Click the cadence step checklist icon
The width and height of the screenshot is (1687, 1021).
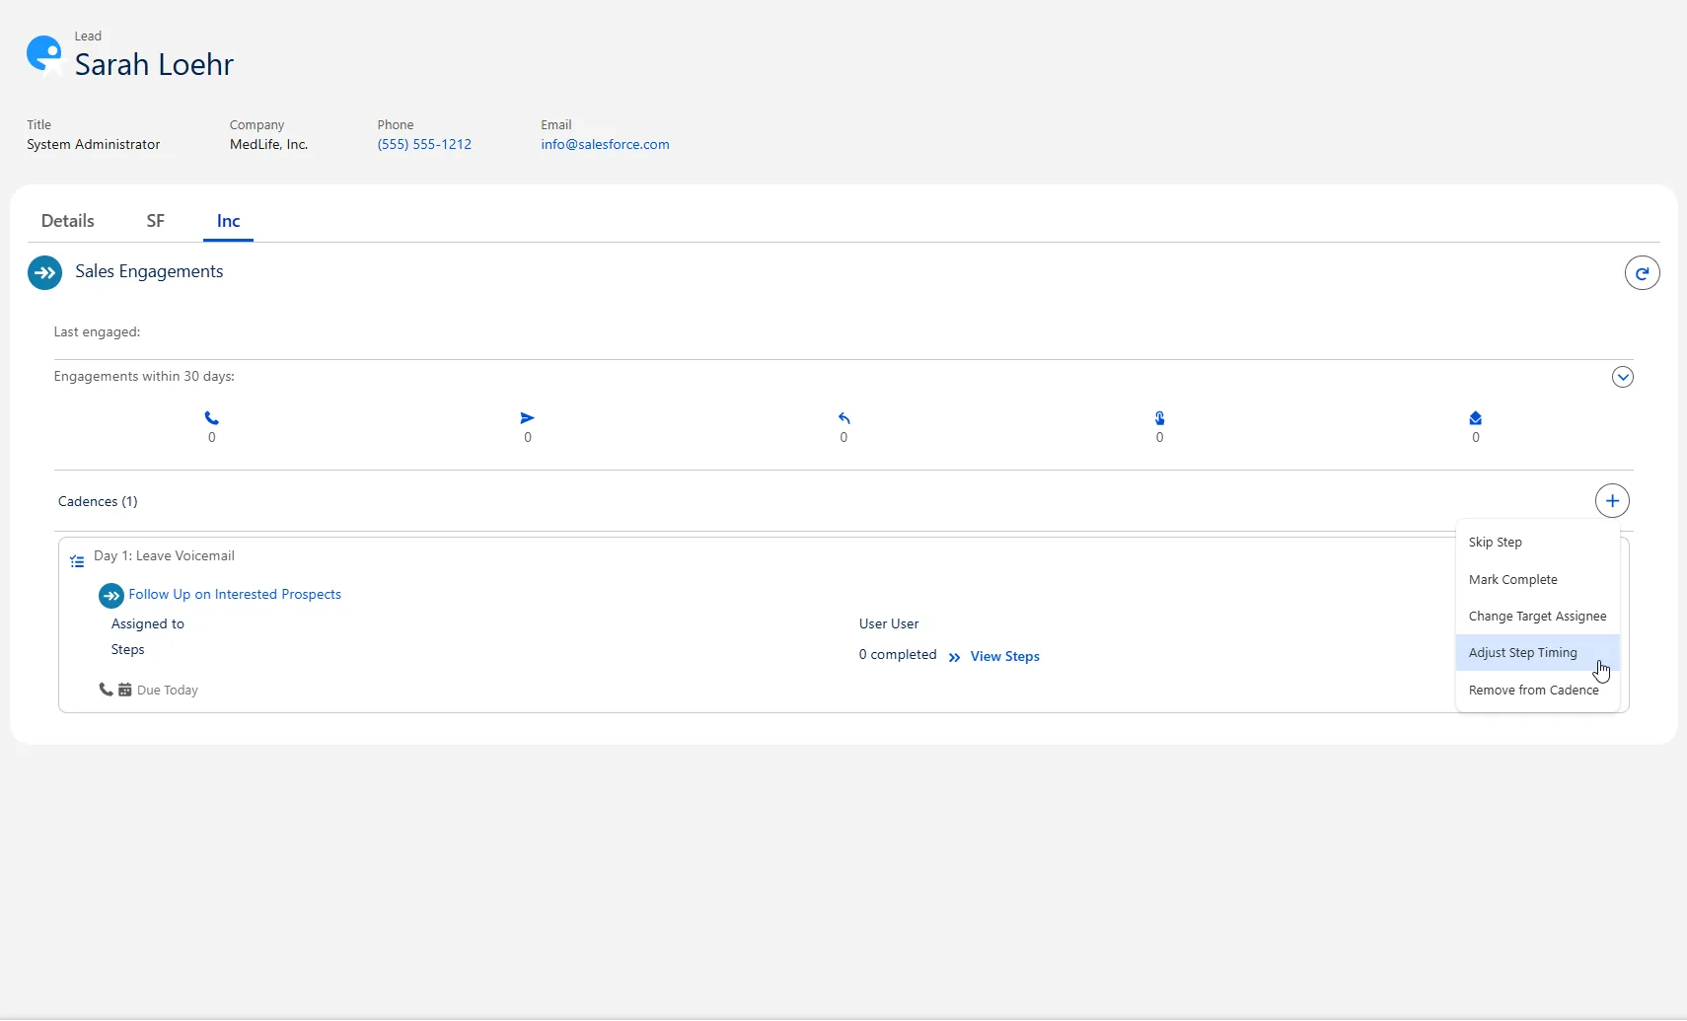coord(77,561)
